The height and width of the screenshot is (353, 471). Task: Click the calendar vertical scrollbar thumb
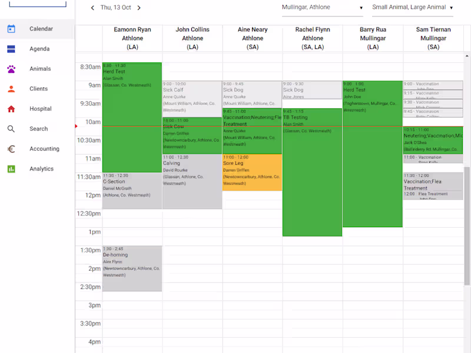click(x=467, y=226)
